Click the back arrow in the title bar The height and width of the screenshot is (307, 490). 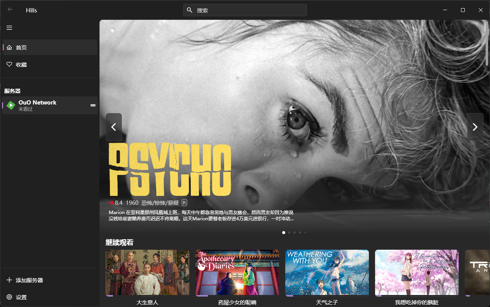[10, 10]
